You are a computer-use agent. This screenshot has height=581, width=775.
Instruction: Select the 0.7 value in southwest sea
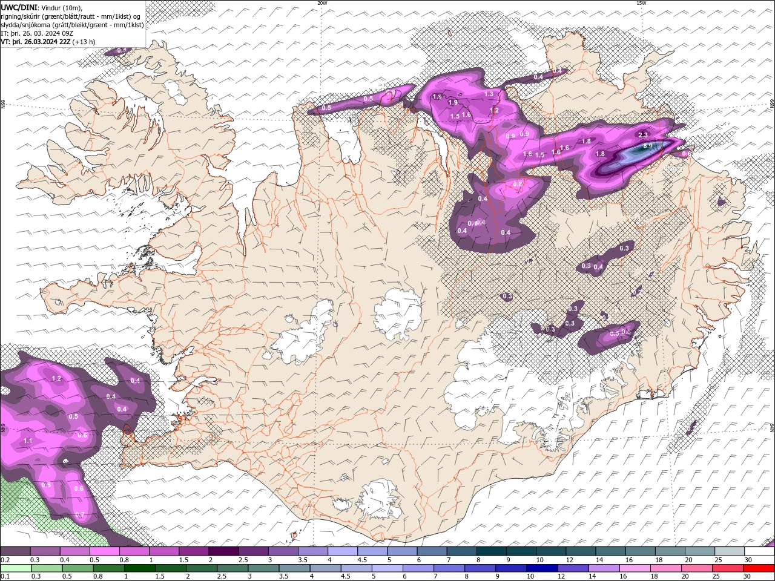coord(80,515)
